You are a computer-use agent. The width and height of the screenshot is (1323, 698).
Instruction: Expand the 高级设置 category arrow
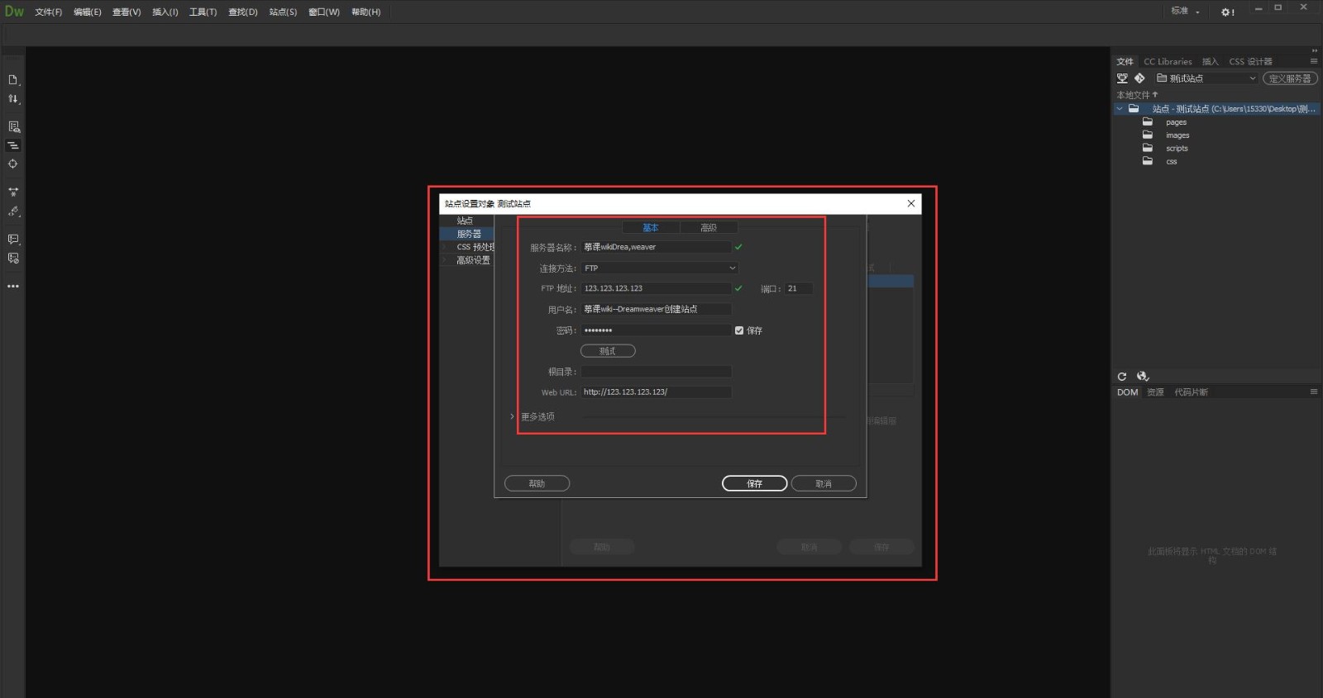coord(445,260)
